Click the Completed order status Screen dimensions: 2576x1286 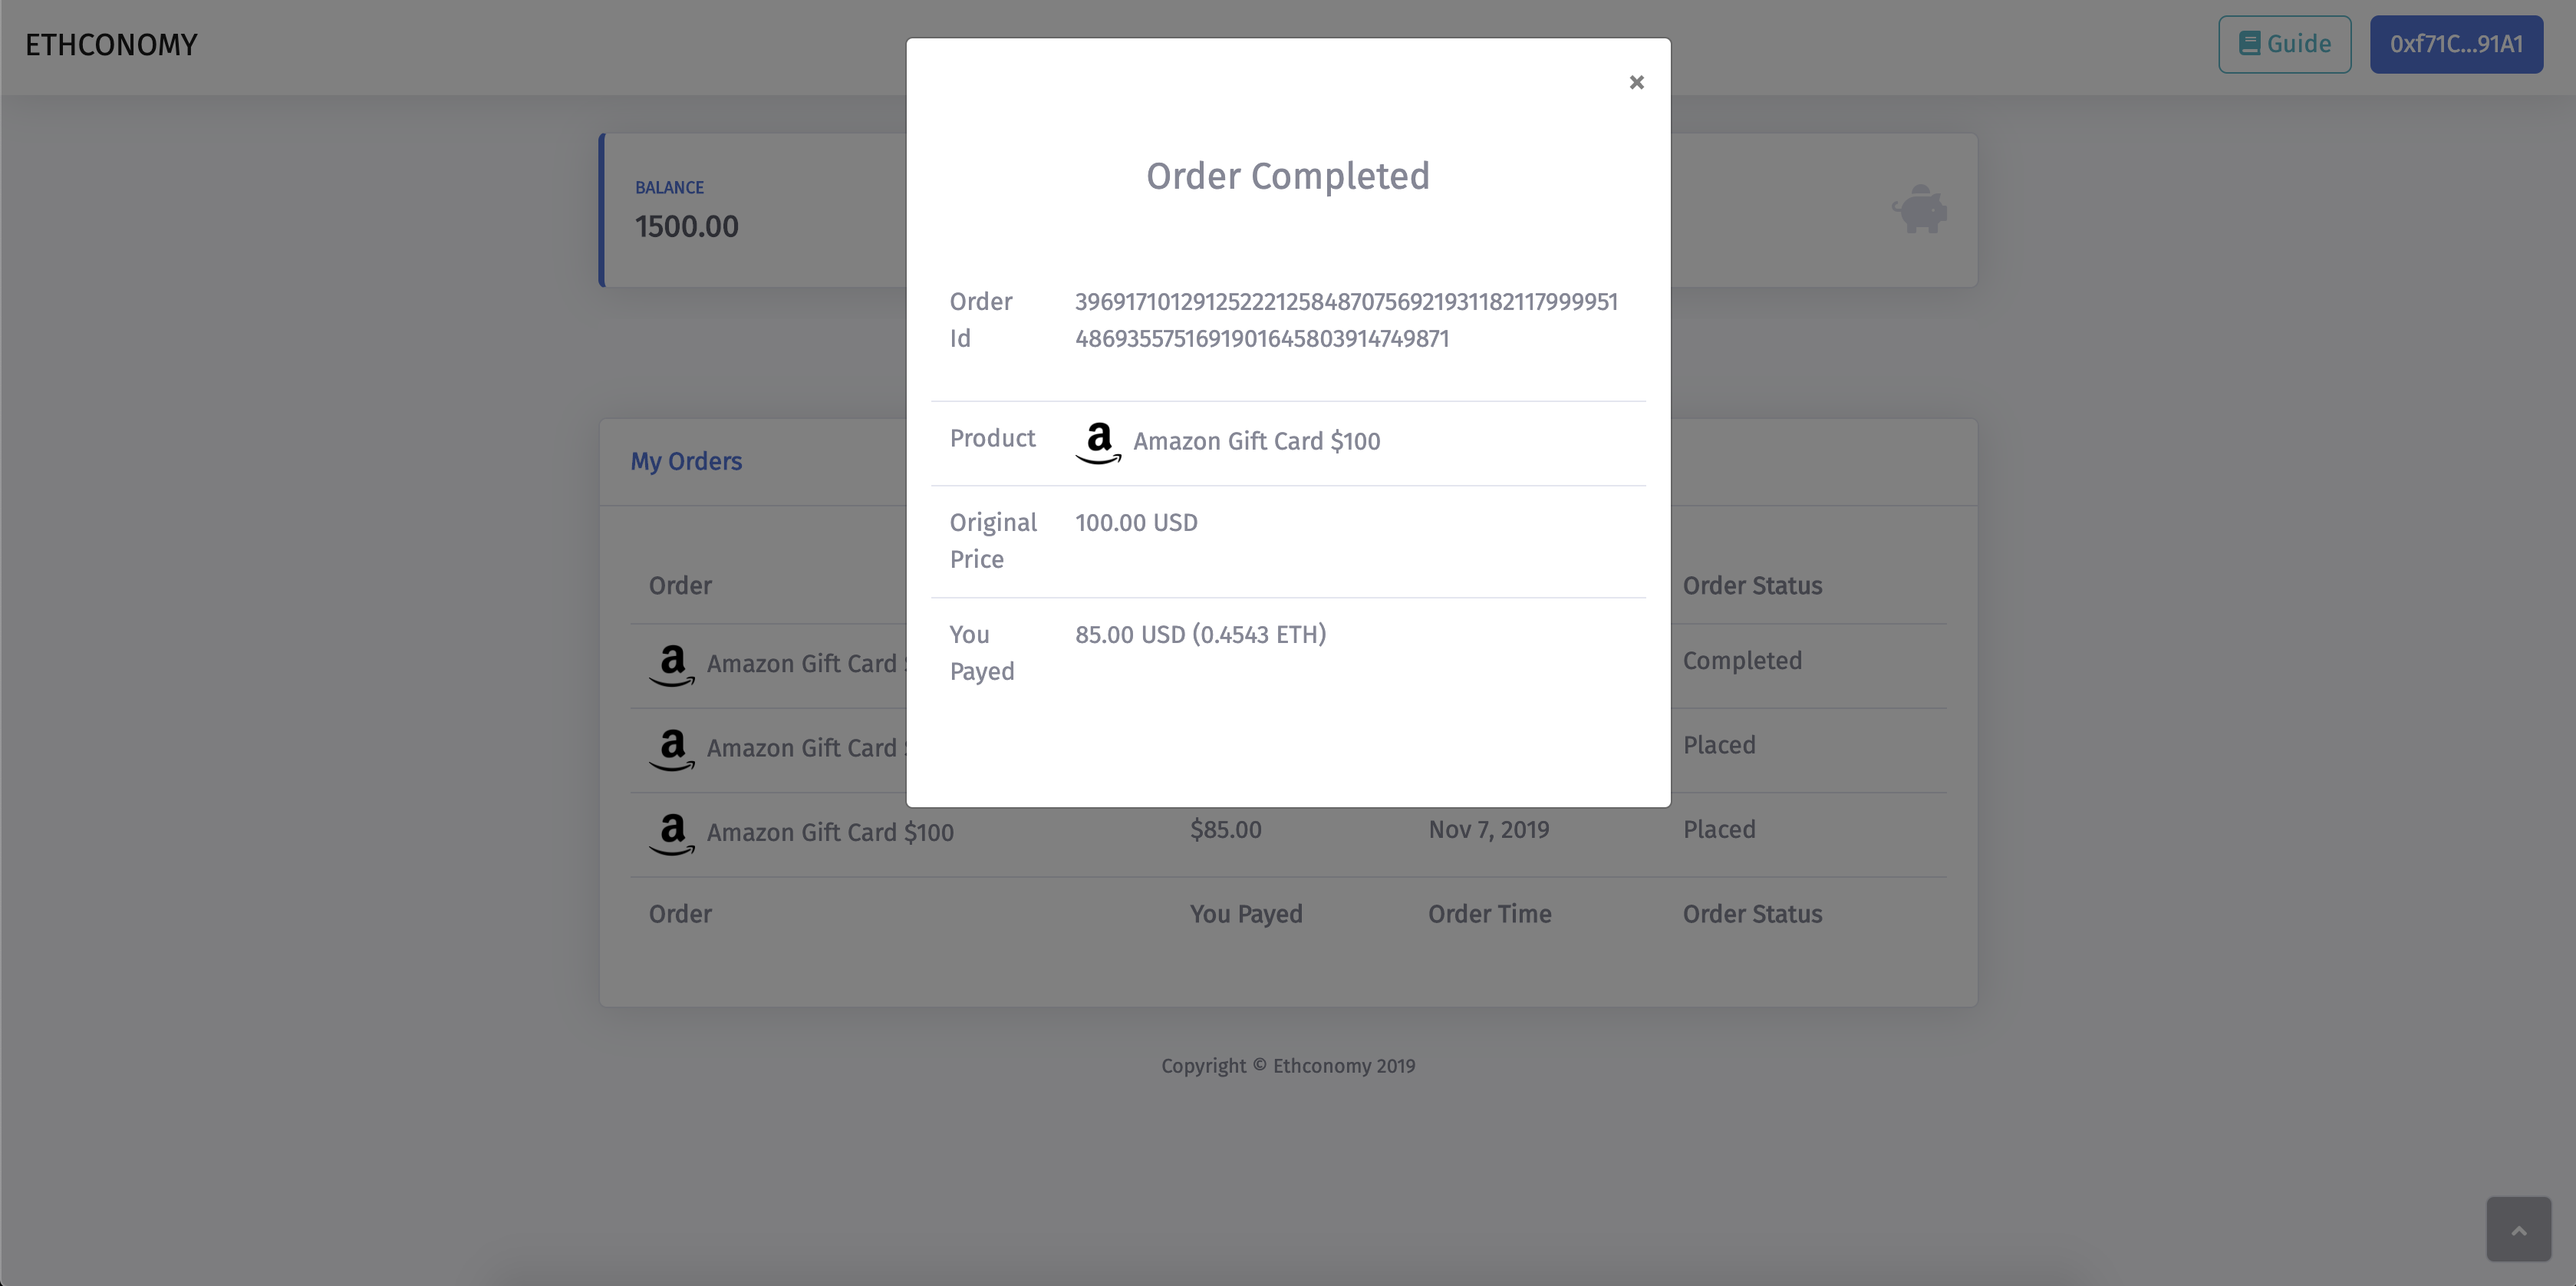point(1742,660)
